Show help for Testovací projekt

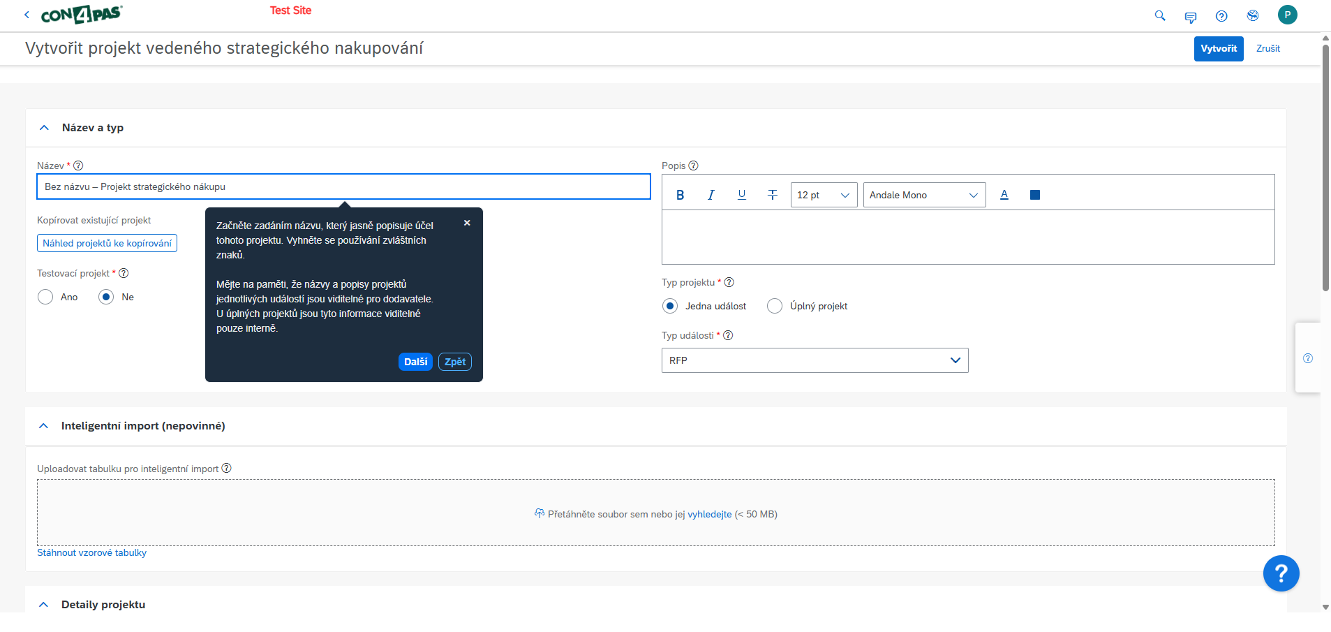(x=124, y=273)
